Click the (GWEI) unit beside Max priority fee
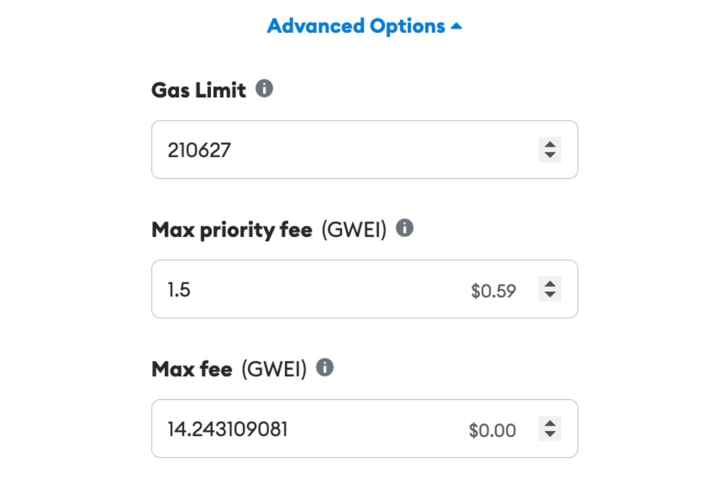This screenshot has height=484, width=726. tap(354, 230)
